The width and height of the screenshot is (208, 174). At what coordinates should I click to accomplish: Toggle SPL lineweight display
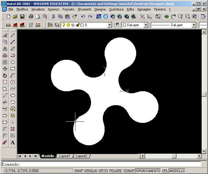click(x=165, y=171)
